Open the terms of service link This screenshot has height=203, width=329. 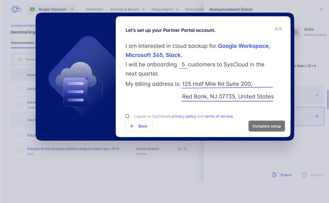click(219, 116)
